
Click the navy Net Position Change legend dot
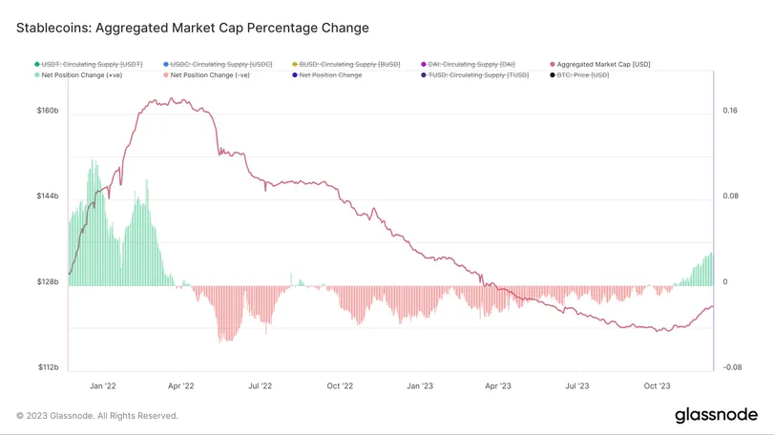[295, 74]
